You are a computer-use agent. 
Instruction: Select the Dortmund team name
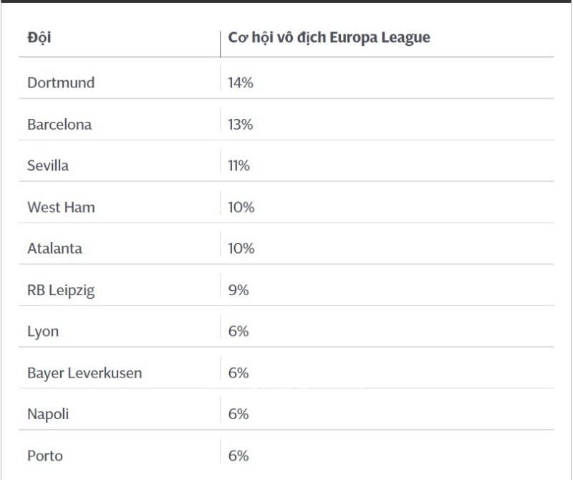(61, 82)
